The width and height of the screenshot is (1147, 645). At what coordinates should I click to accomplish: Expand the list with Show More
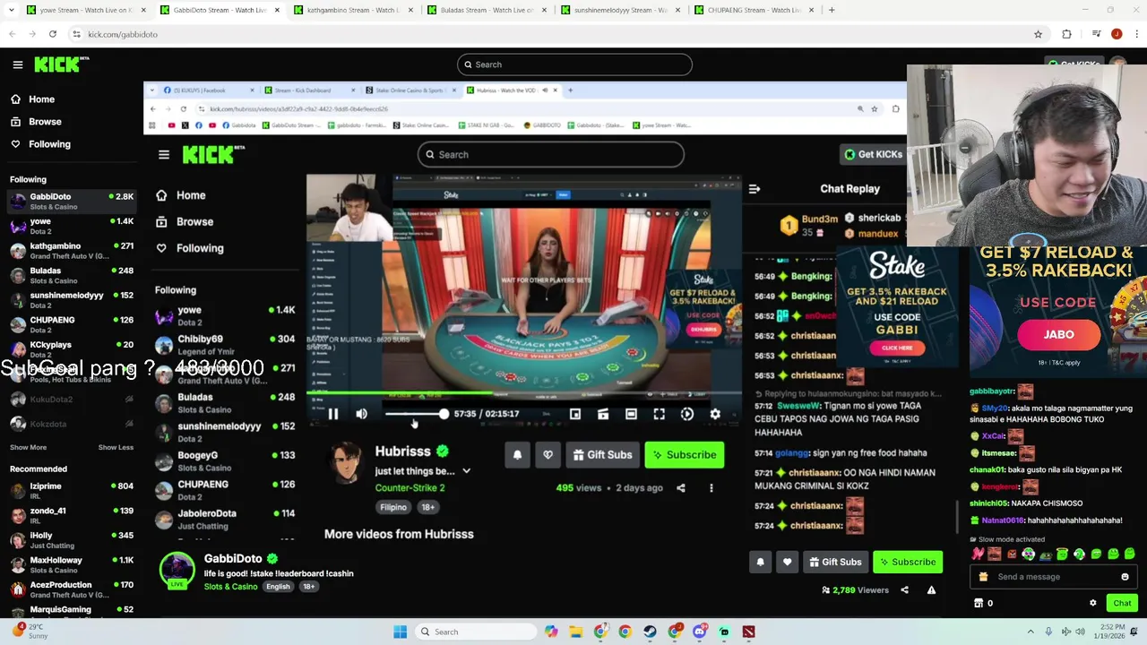click(x=28, y=447)
